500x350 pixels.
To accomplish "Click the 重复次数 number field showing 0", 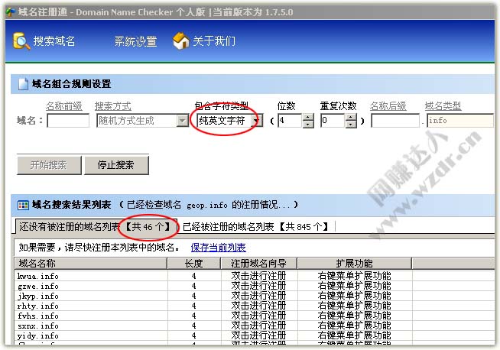I will tap(333, 121).
